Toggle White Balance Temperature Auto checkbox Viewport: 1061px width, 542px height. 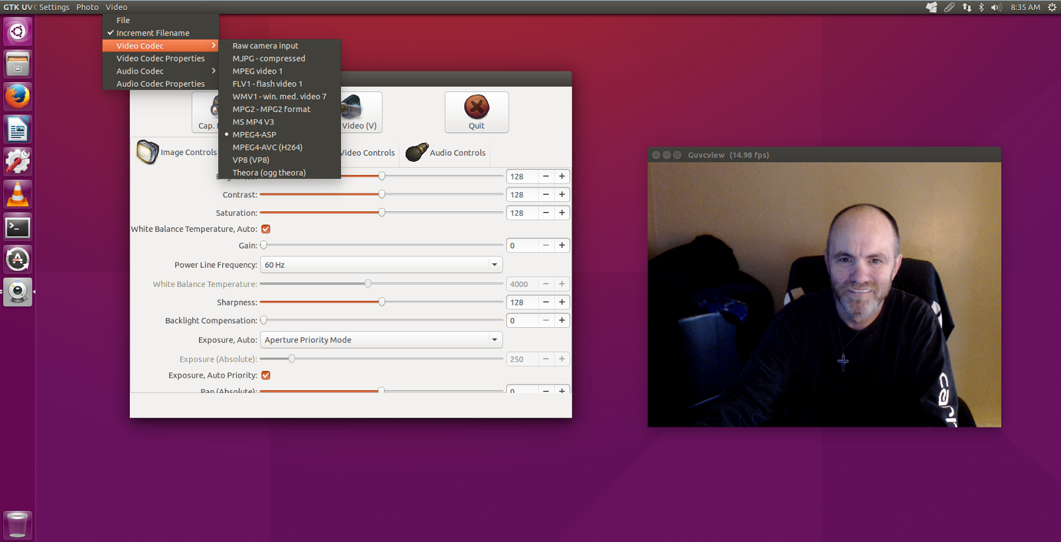(266, 229)
